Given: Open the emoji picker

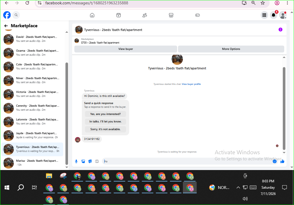Looking at the screenshot, I should point(275,161).
